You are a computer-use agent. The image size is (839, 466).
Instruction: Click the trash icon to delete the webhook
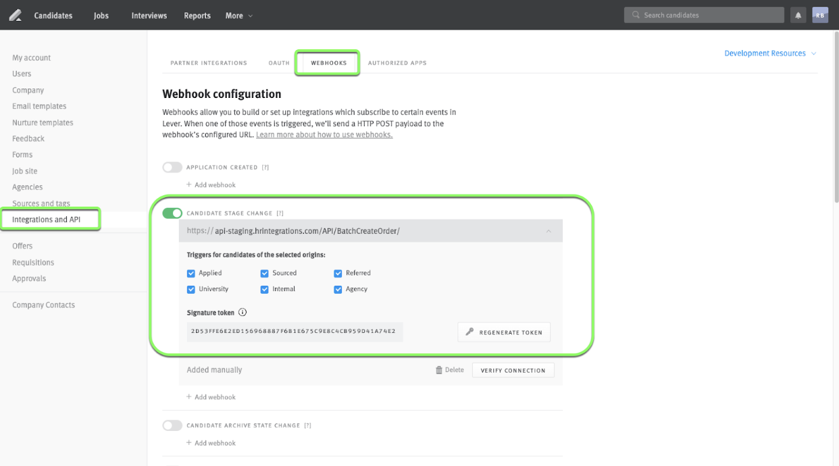[438, 369]
